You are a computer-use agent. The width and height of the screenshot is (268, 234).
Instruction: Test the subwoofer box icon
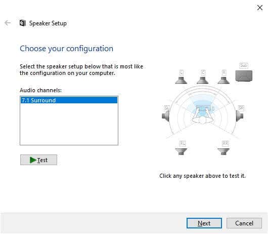[244, 76]
